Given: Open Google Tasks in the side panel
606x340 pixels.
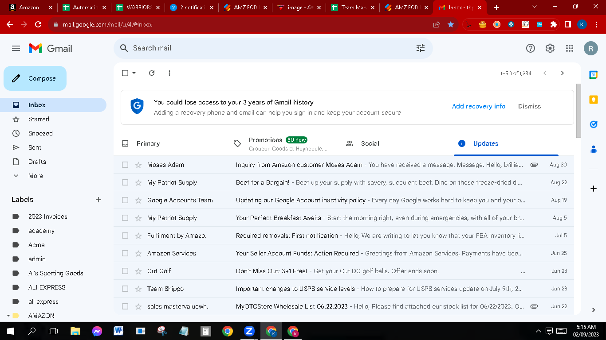Looking at the screenshot, I should tap(594, 124).
